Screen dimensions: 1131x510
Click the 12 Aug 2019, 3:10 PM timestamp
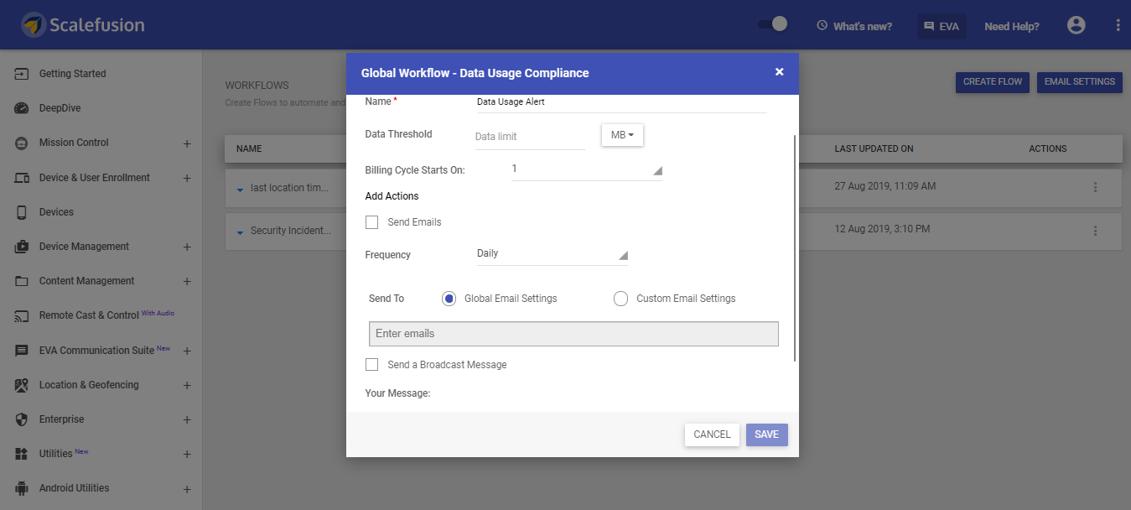point(882,229)
